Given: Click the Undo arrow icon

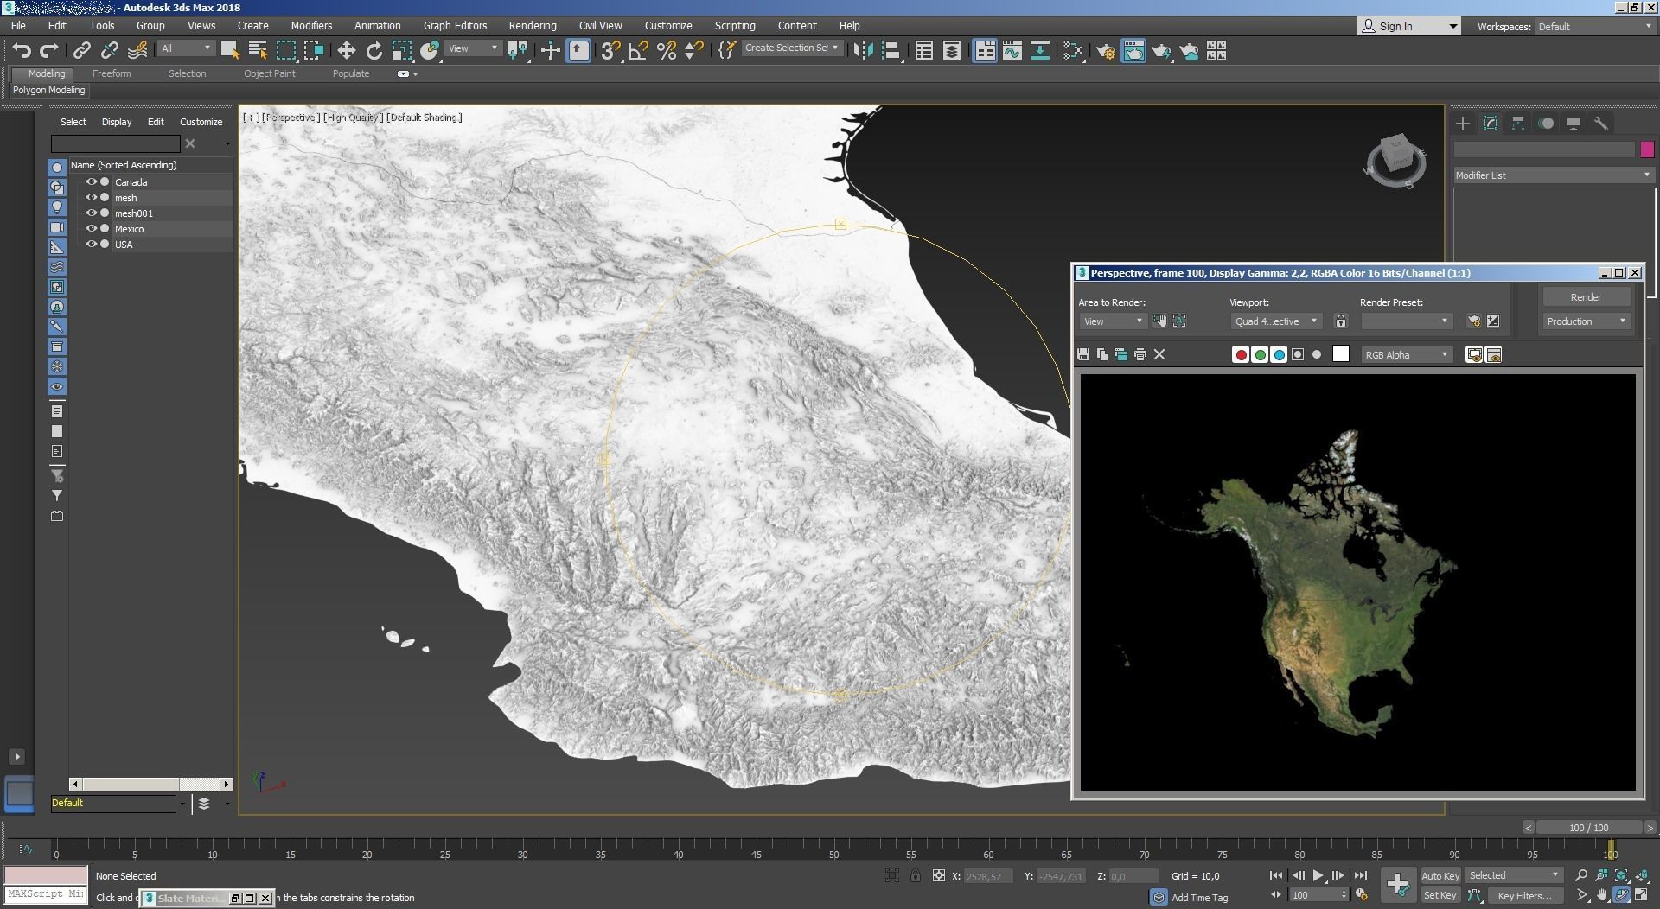Looking at the screenshot, I should (22, 51).
